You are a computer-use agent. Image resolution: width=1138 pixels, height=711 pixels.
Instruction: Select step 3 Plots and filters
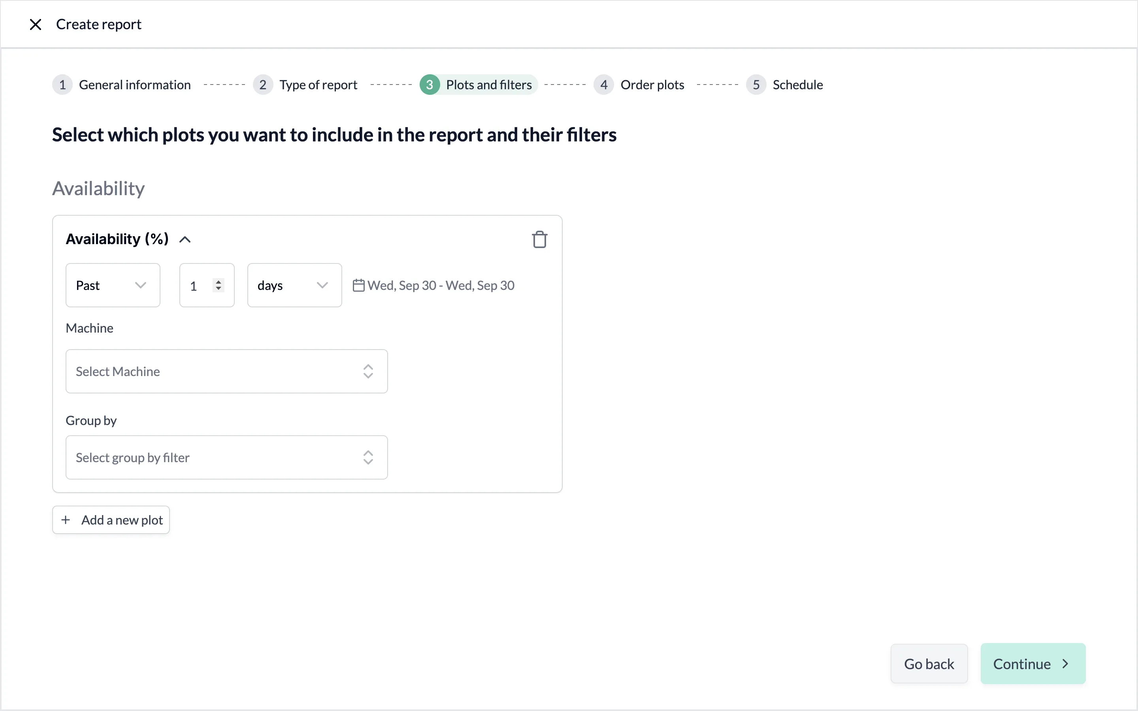point(478,85)
